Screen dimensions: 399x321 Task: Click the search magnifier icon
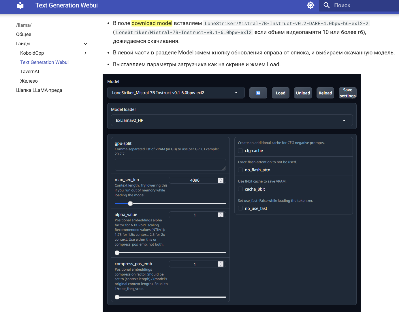tap(326, 5)
